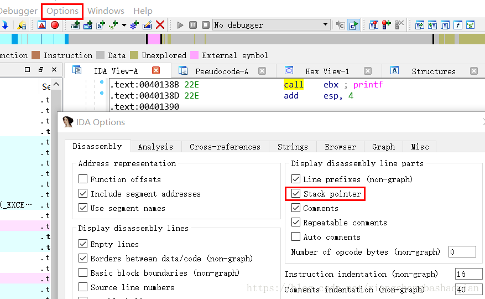
Task: Click the lock search toolbar icon
Action: [x=22, y=25]
